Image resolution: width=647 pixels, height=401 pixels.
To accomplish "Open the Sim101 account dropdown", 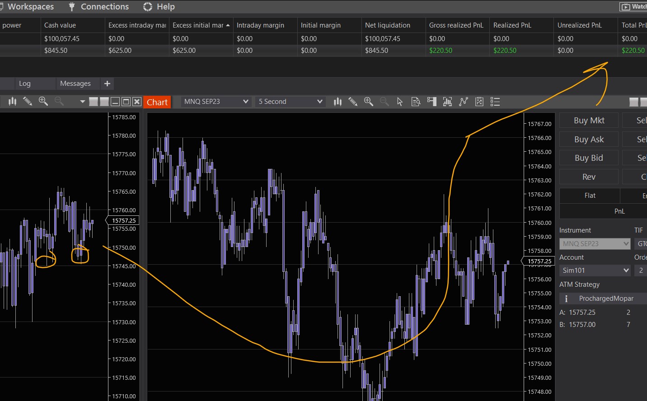I will tap(595, 270).
